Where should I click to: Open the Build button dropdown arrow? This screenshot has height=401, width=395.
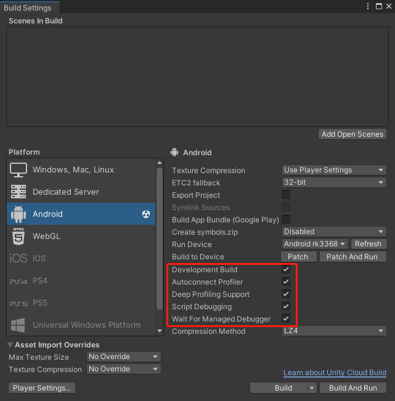(x=312, y=388)
